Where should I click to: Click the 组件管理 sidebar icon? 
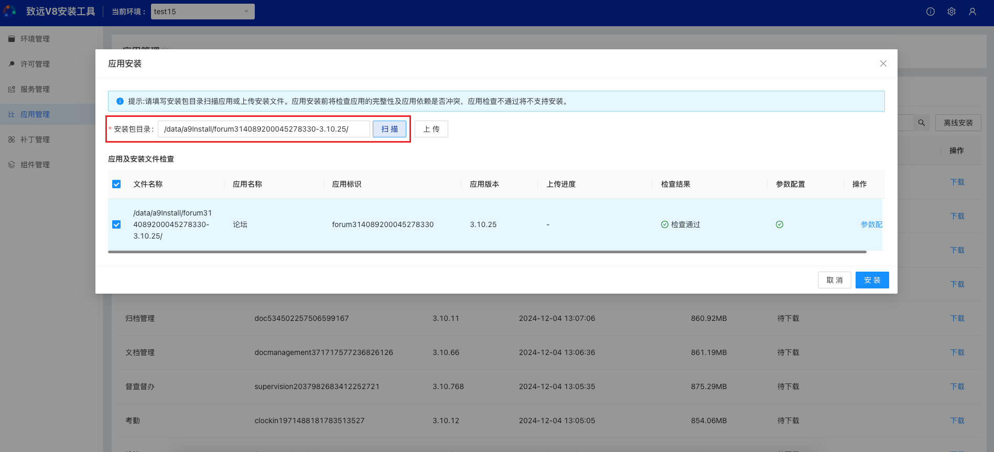pyautogui.click(x=12, y=165)
